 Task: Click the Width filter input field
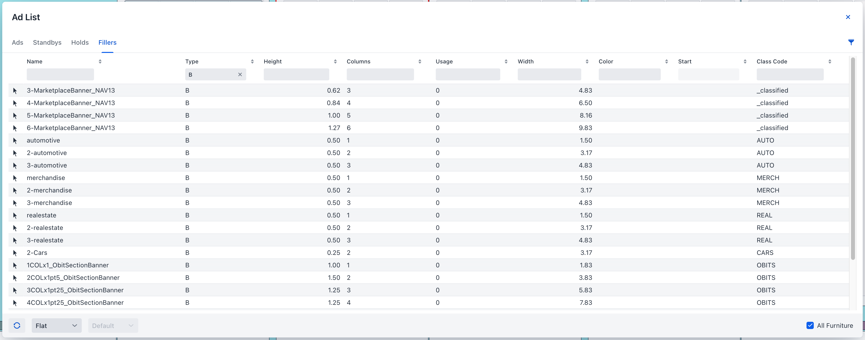pos(549,74)
